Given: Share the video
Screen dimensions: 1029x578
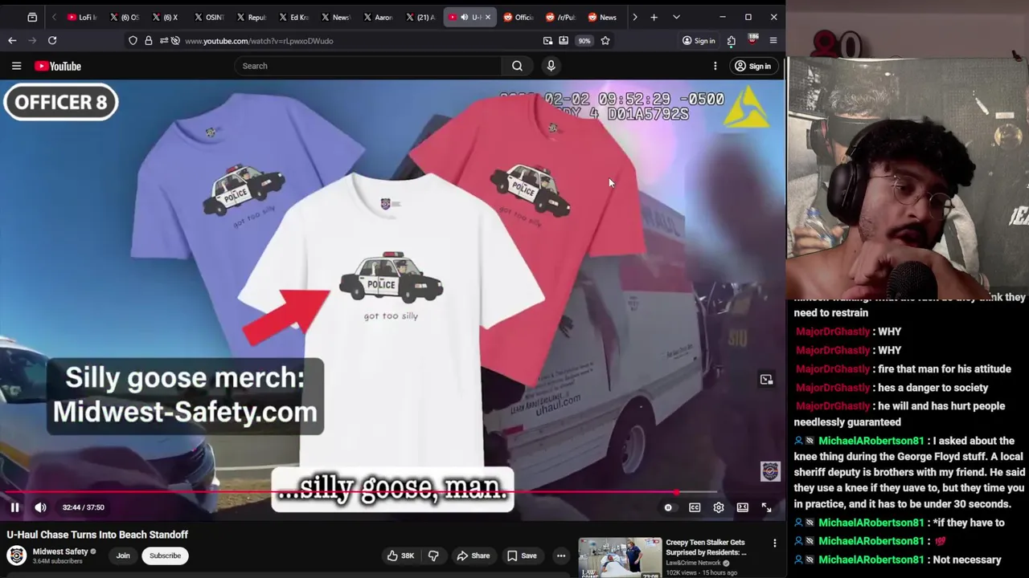Looking at the screenshot, I should coord(473,556).
